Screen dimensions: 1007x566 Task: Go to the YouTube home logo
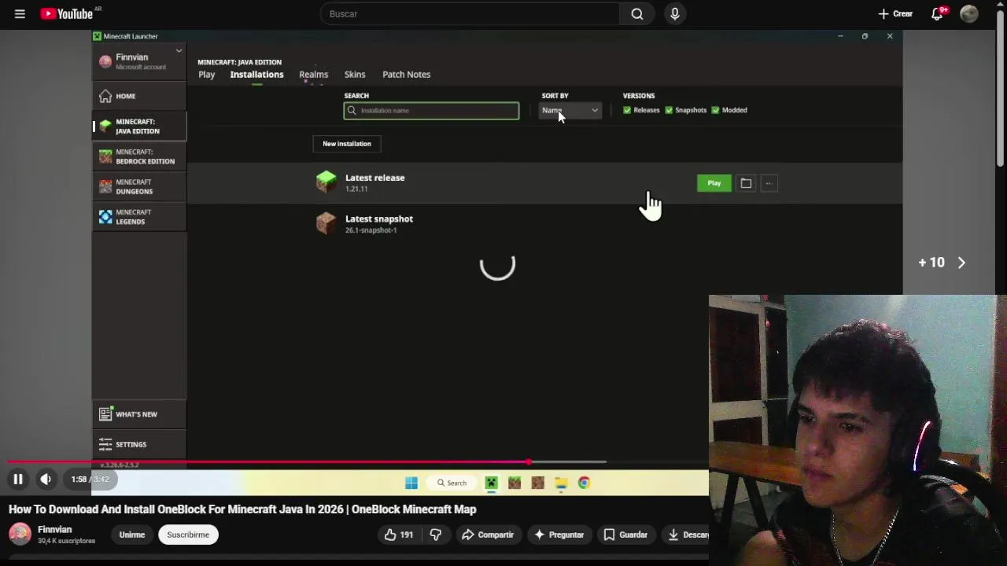click(x=67, y=13)
